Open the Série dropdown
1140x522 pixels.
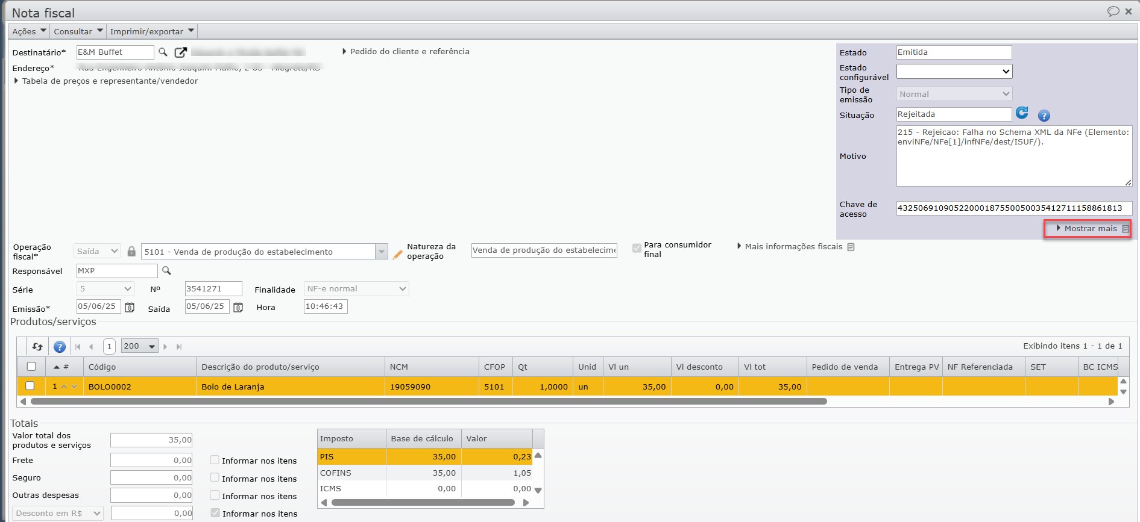pos(105,289)
